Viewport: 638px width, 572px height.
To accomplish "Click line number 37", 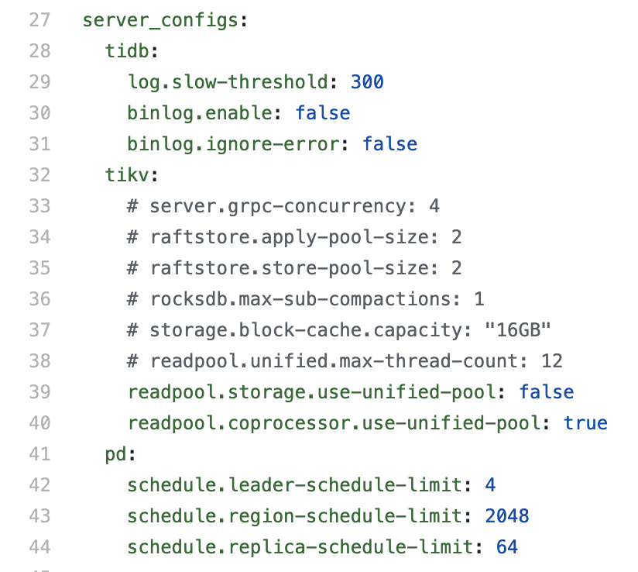I will pyautogui.click(x=40, y=329).
